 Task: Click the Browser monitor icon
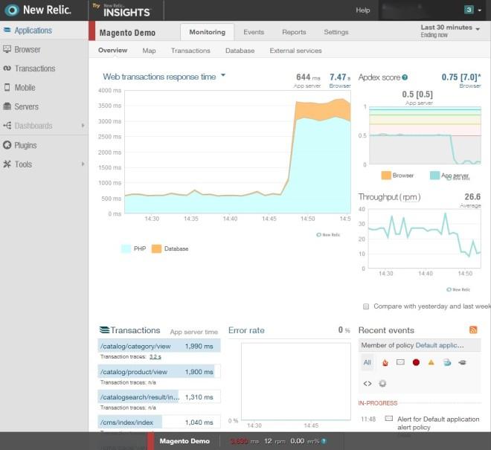7,49
